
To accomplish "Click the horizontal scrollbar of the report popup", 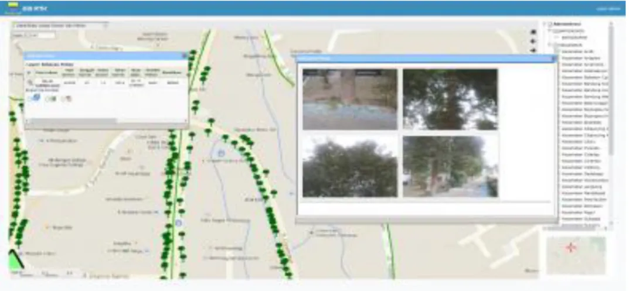I will [106, 121].
